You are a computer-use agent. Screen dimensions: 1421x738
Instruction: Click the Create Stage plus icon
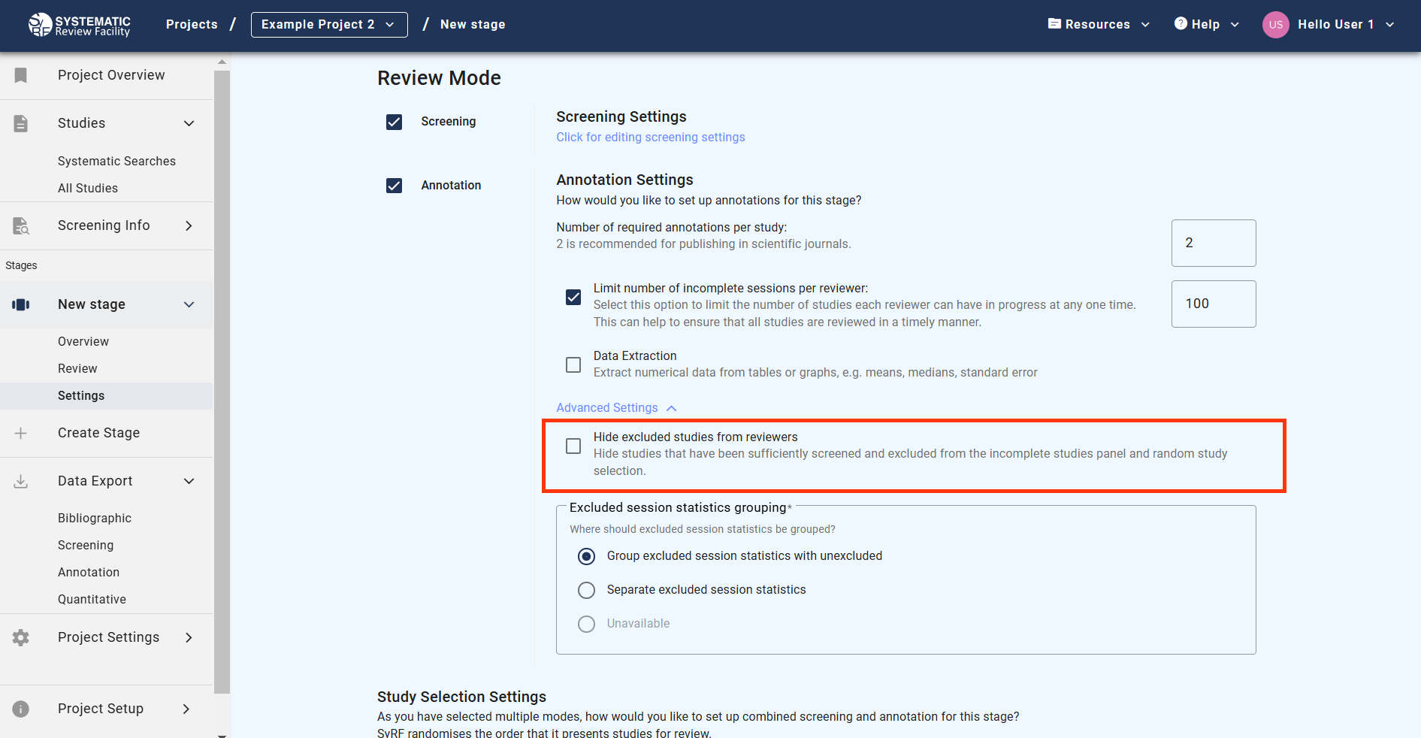[x=21, y=433]
